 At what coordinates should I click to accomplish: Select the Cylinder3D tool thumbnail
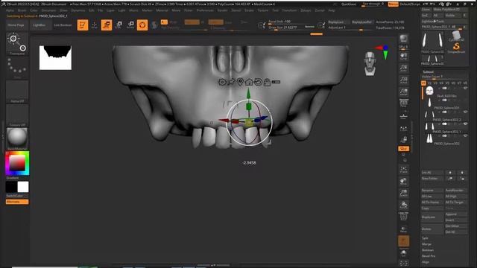(456, 36)
